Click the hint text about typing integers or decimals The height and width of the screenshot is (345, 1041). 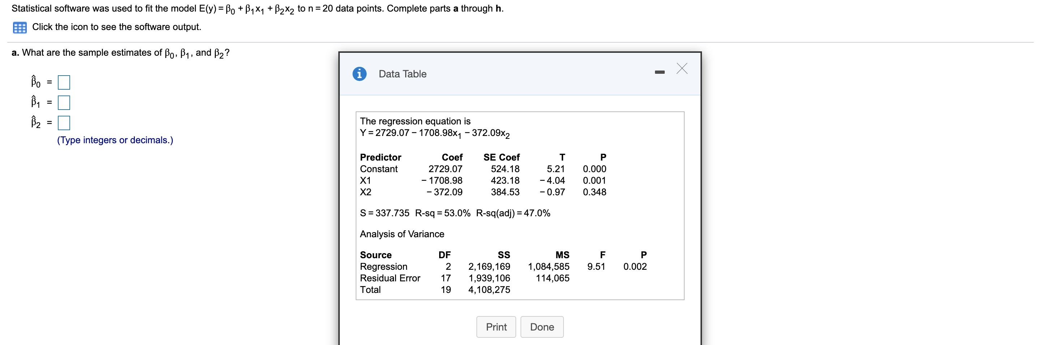tap(116, 140)
